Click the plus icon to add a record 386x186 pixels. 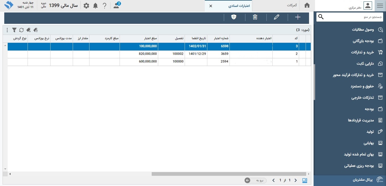(x=298, y=17)
